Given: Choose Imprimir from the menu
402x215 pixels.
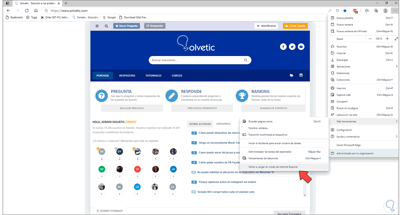Looking at the screenshot, I should click(x=364, y=88).
